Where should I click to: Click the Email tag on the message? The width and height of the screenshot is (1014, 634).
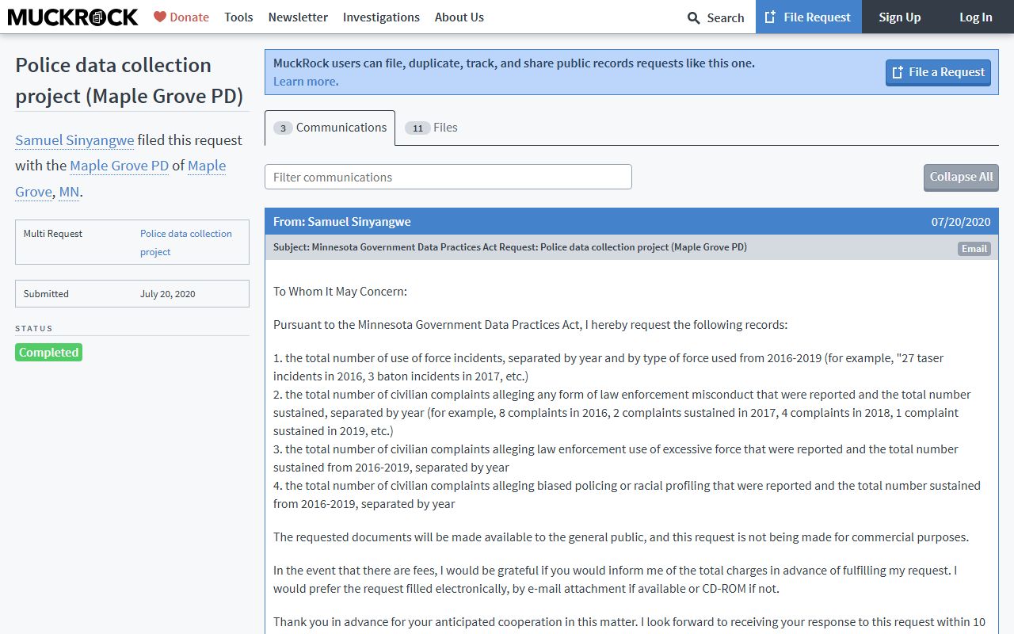click(x=974, y=248)
